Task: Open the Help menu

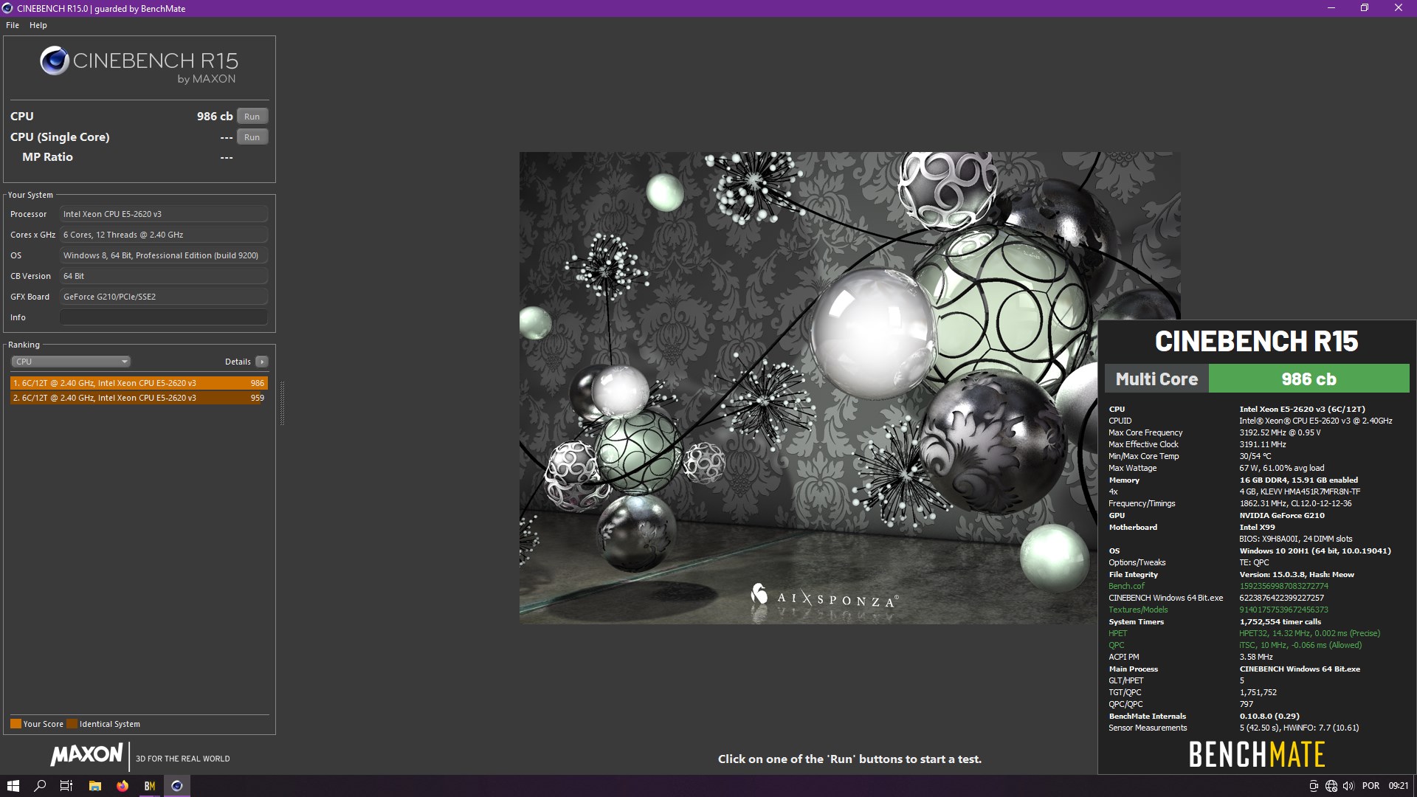Action: (38, 25)
